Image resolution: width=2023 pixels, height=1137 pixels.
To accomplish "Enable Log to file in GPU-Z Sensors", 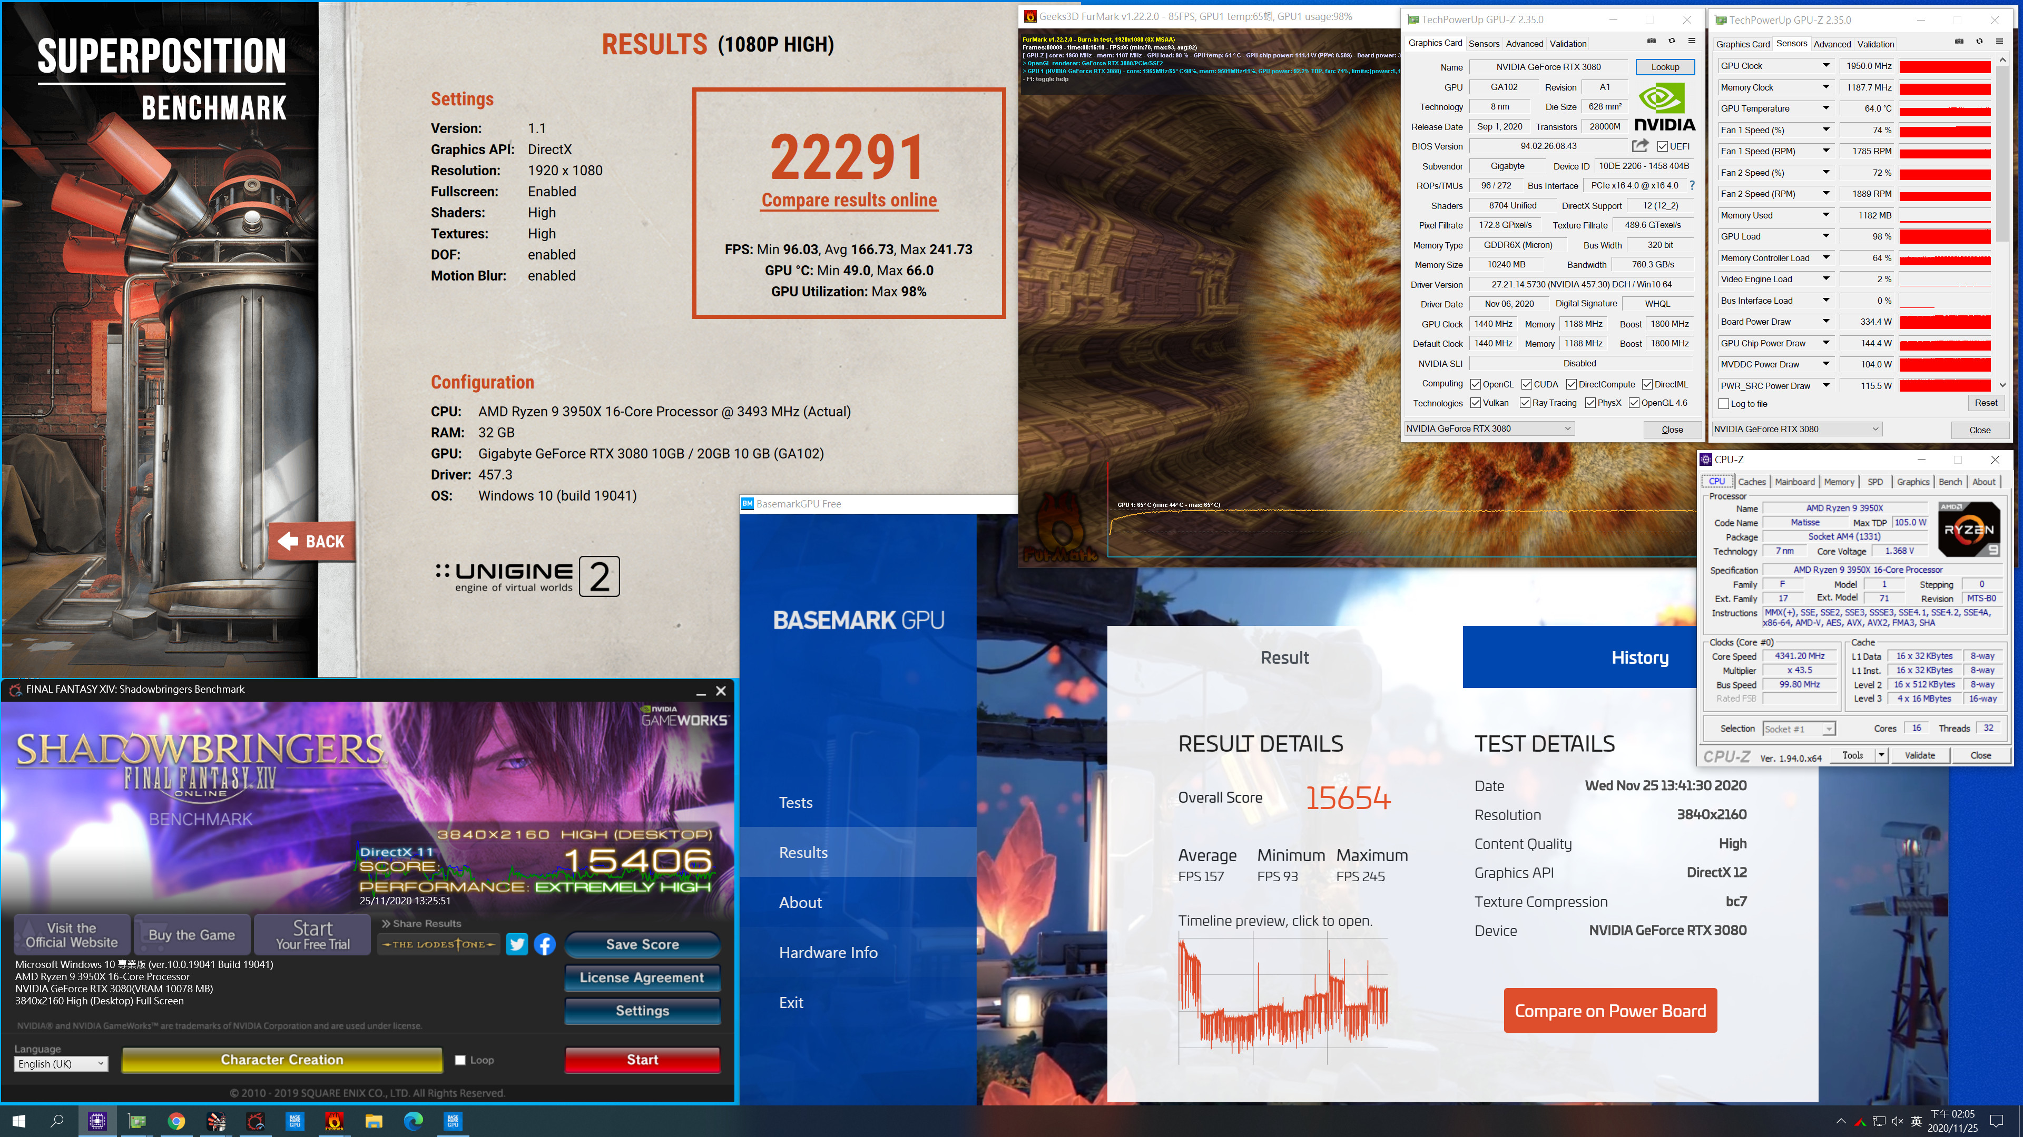I will [x=1724, y=403].
